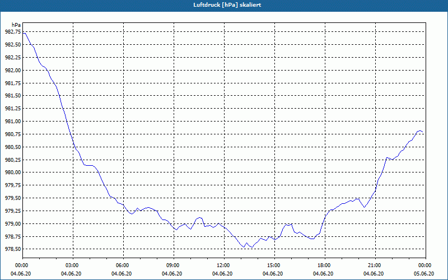This screenshot has height=280, width=448.
Task: Click the 978,50 axis label
Action: [x=13, y=249]
